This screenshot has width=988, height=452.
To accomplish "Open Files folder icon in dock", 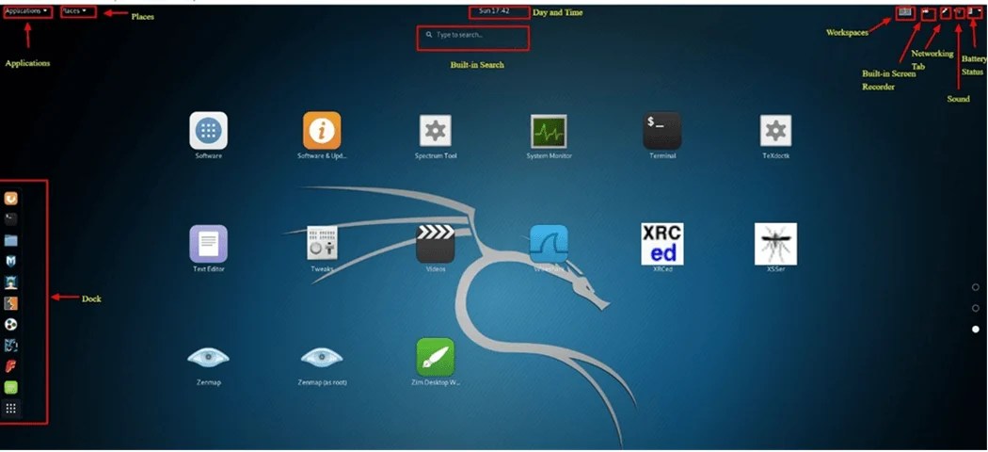I will (x=10, y=240).
